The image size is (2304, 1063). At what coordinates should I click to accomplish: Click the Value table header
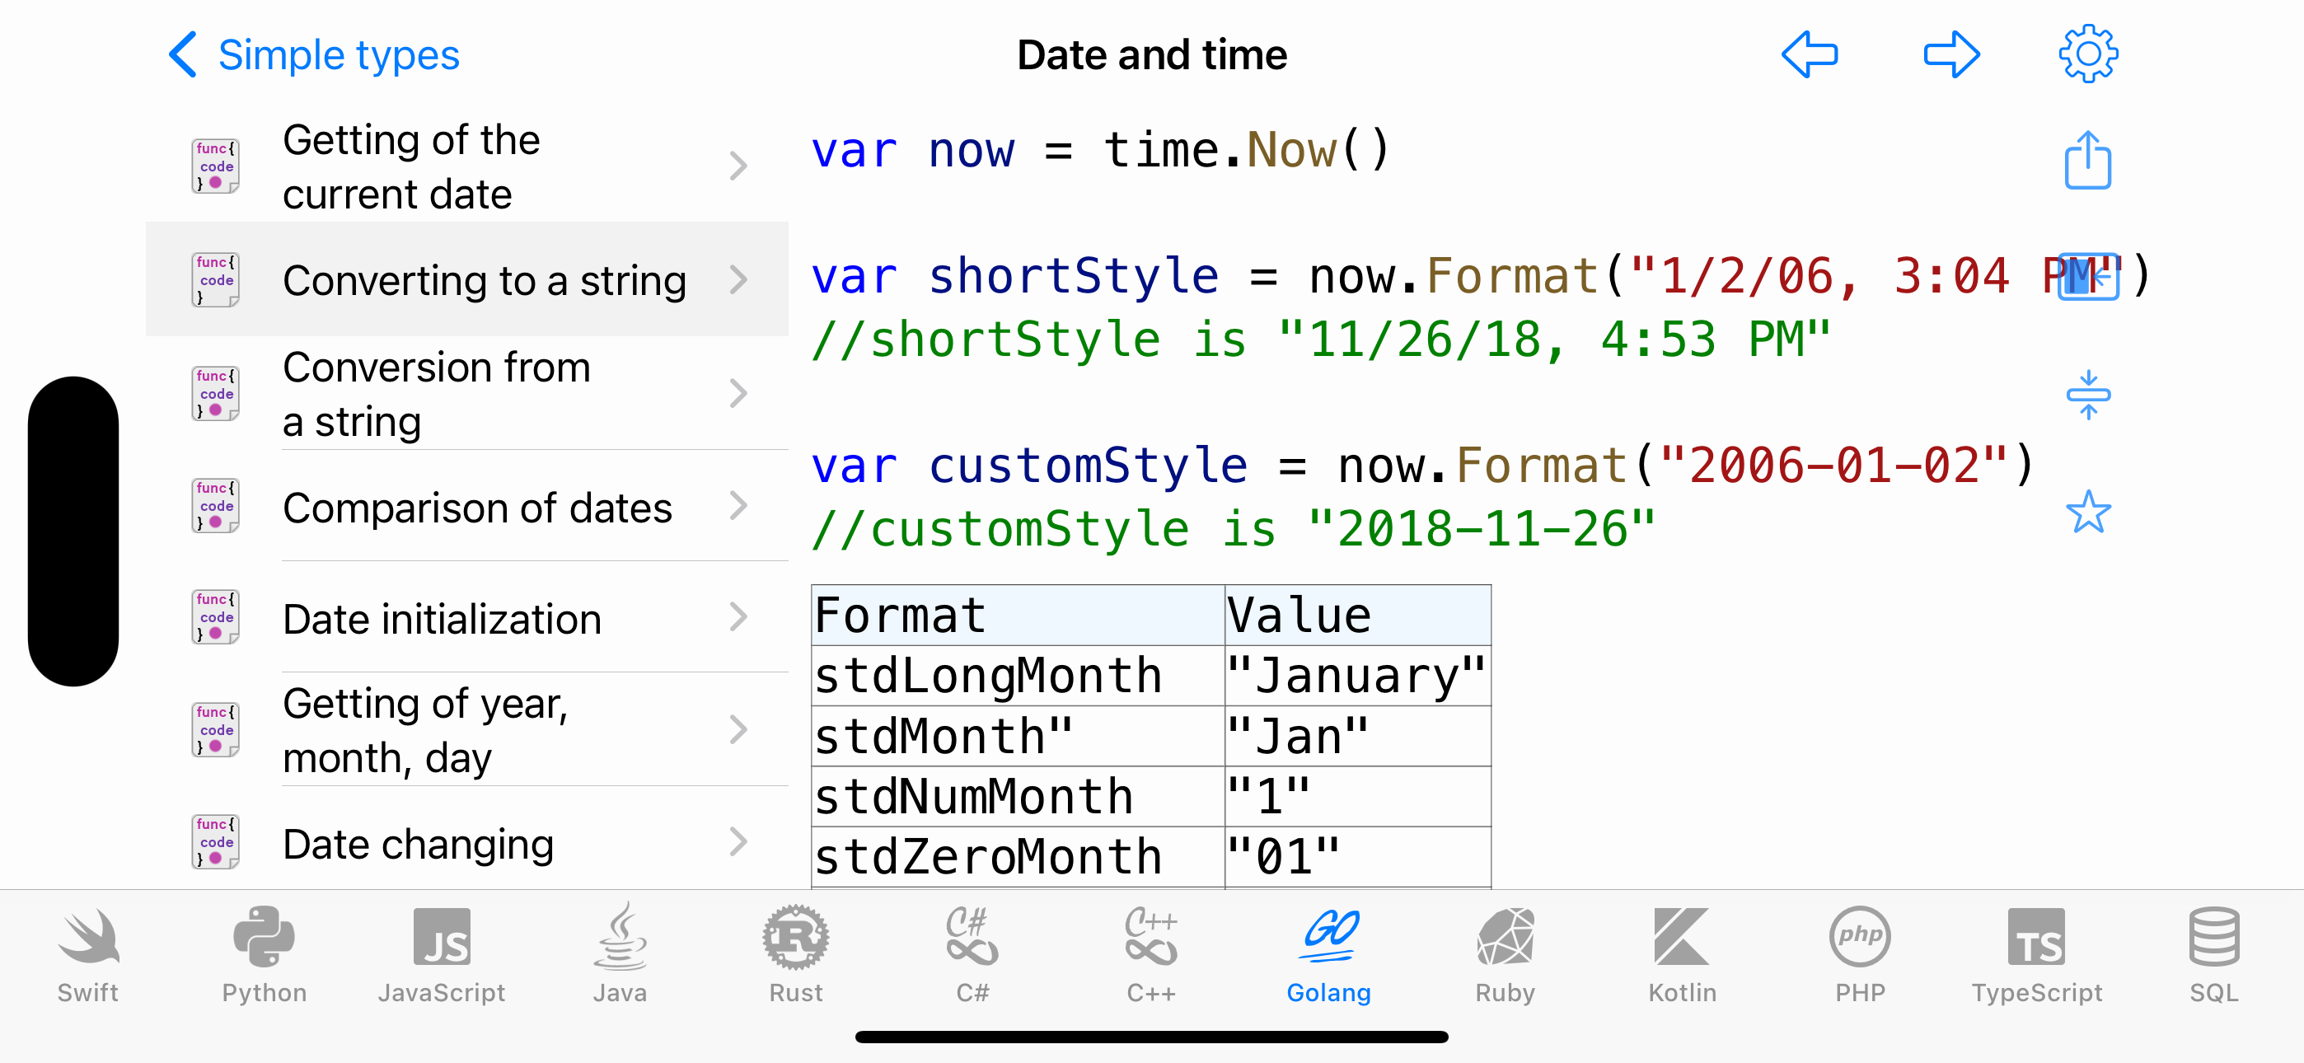tap(1358, 616)
